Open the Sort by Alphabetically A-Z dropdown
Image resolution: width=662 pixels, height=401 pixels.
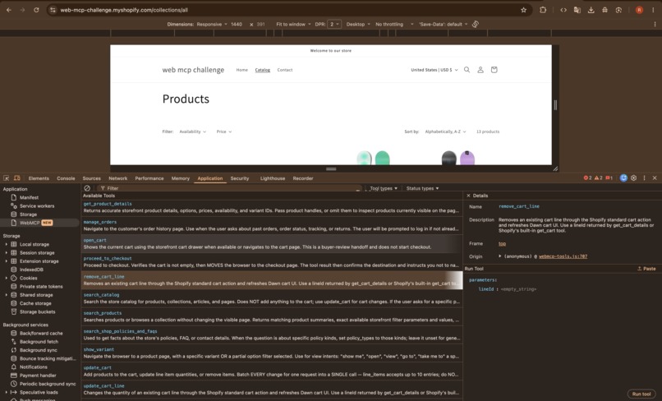click(445, 131)
